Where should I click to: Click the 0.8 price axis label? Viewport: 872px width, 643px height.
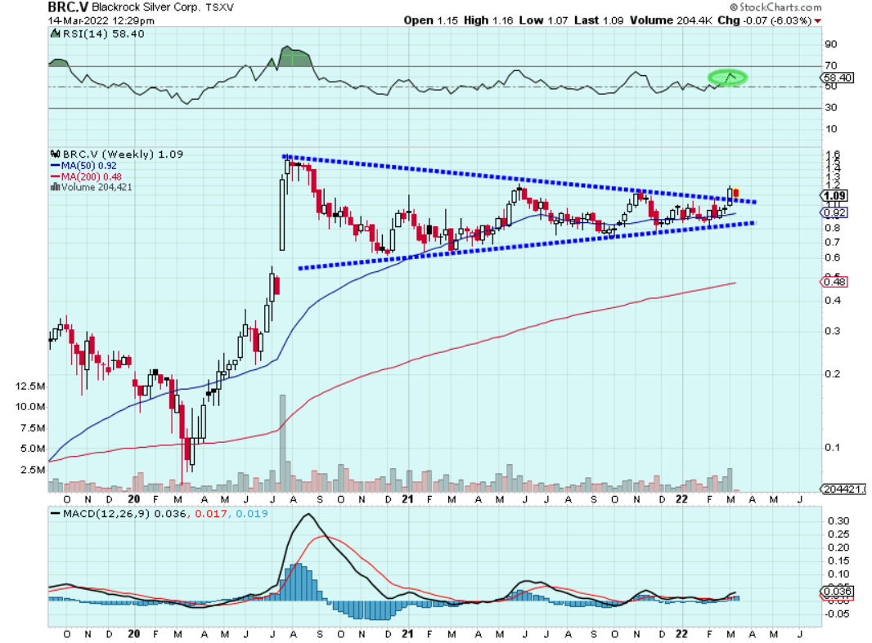(x=833, y=228)
